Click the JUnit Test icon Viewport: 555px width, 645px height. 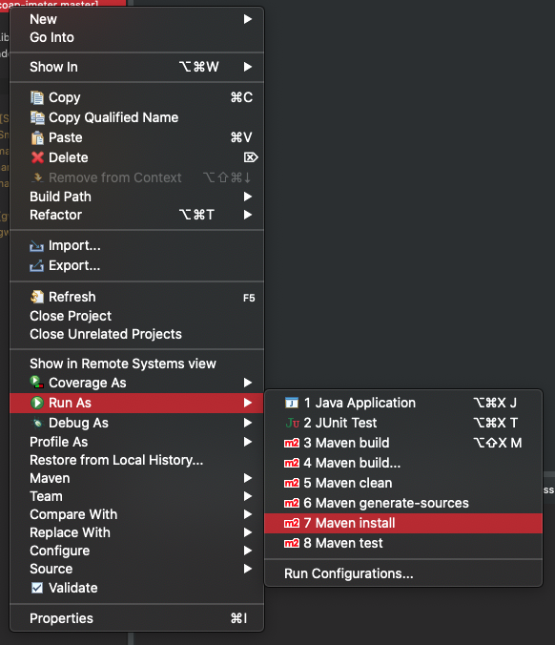[292, 423]
